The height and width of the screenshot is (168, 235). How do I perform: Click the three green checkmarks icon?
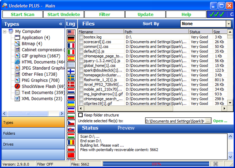point(217,14)
